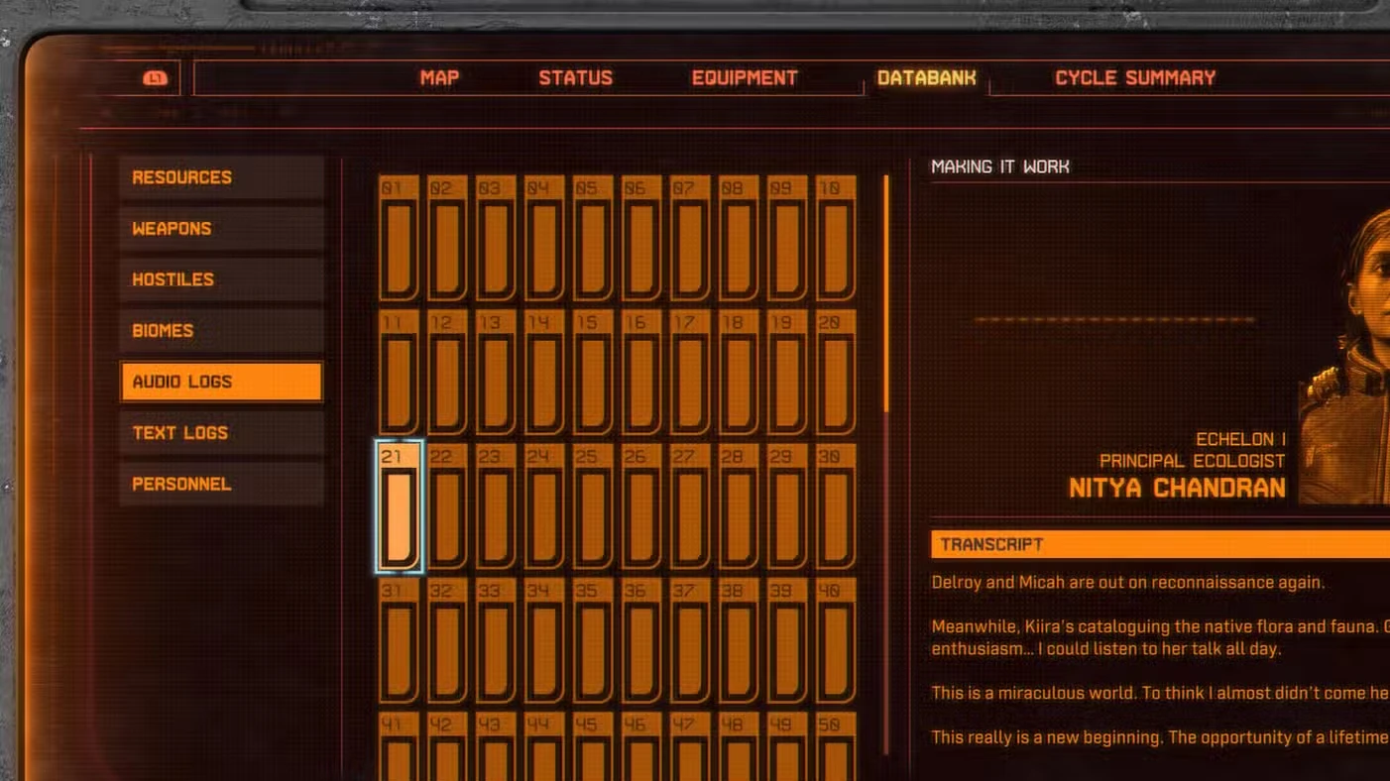Image resolution: width=1390 pixels, height=781 pixels.
Task: Click the NITYA CHANDRAN name
Action: [x=1177, y=488]
